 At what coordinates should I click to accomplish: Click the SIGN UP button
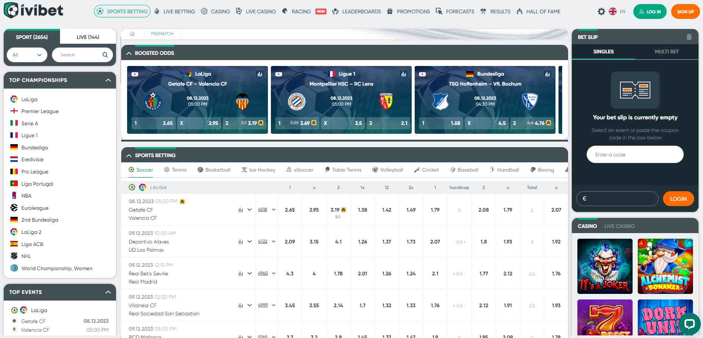[685, 11]
